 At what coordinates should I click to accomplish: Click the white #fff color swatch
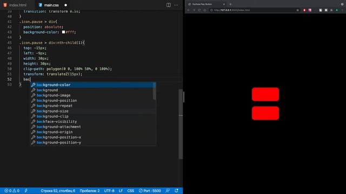(63, 32)
